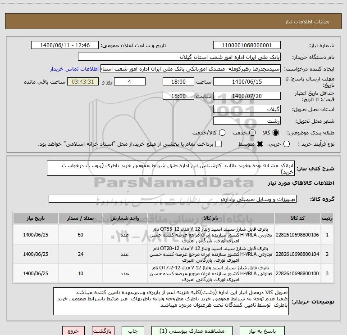Tick the اسناد خزانه اسلامی payment checkbox

pyautogui.click(x=219, y=144)
